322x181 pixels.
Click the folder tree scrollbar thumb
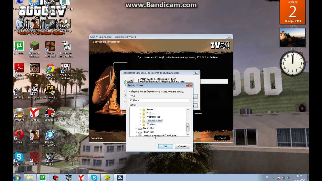tap(188, 127)
